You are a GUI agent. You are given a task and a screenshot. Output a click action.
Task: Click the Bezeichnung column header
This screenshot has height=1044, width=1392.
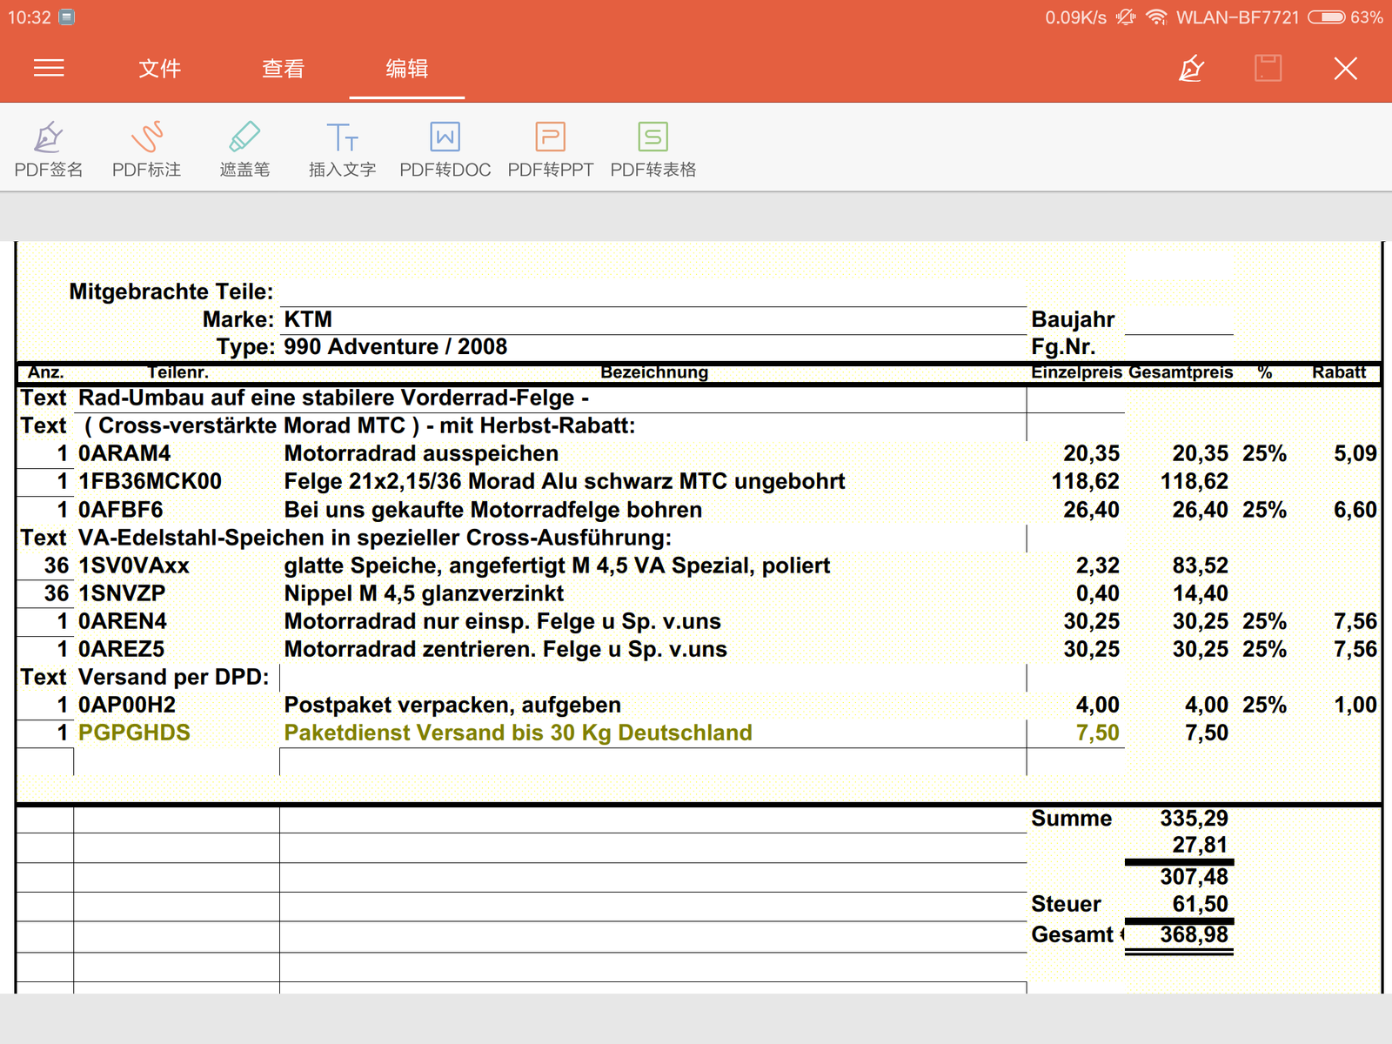654,372
